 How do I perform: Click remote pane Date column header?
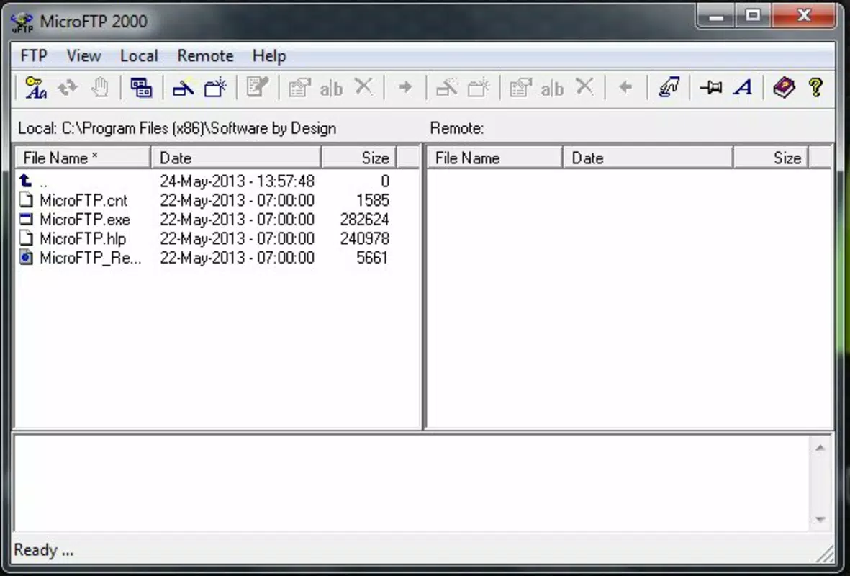(648, 158)
